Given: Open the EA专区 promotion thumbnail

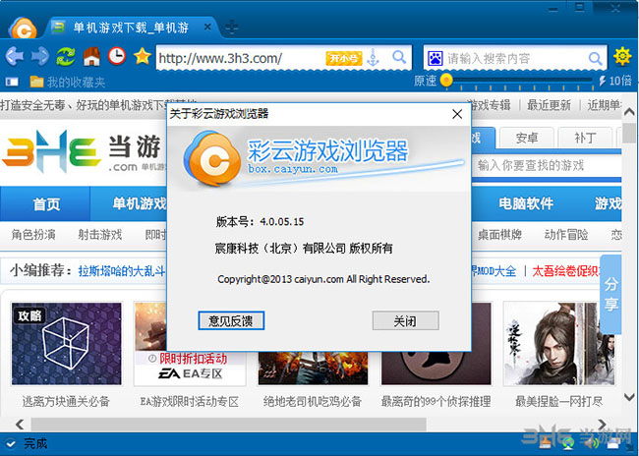Looking at the screenshot, I should tap(190, 344).
